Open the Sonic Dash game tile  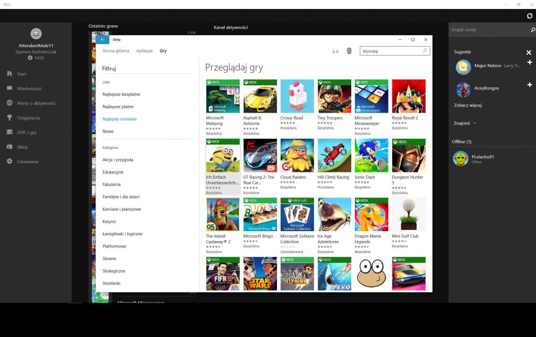(371, 155)
